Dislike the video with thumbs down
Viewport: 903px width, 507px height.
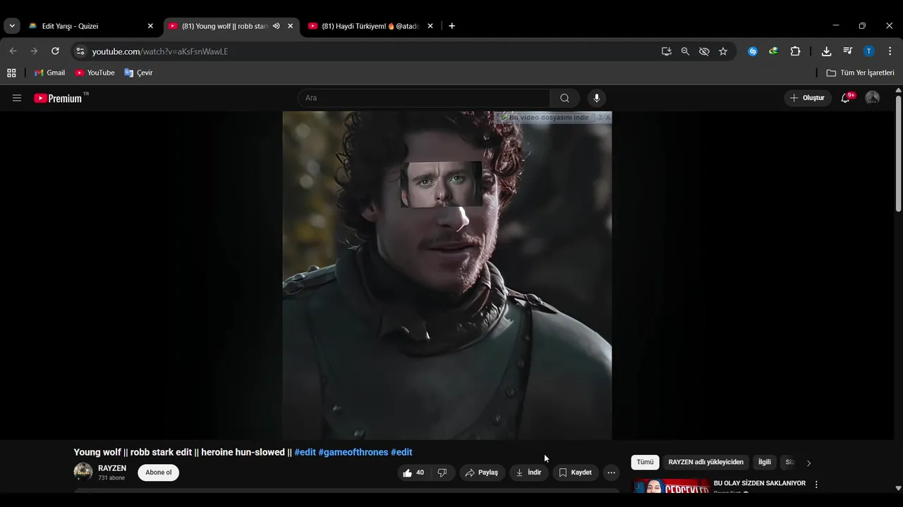pos(442,472)
